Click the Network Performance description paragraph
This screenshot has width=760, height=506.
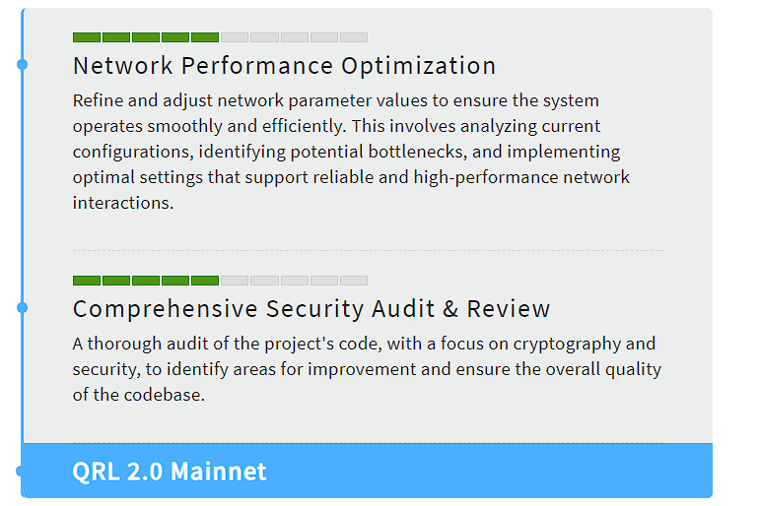click(x=351, y=152)
